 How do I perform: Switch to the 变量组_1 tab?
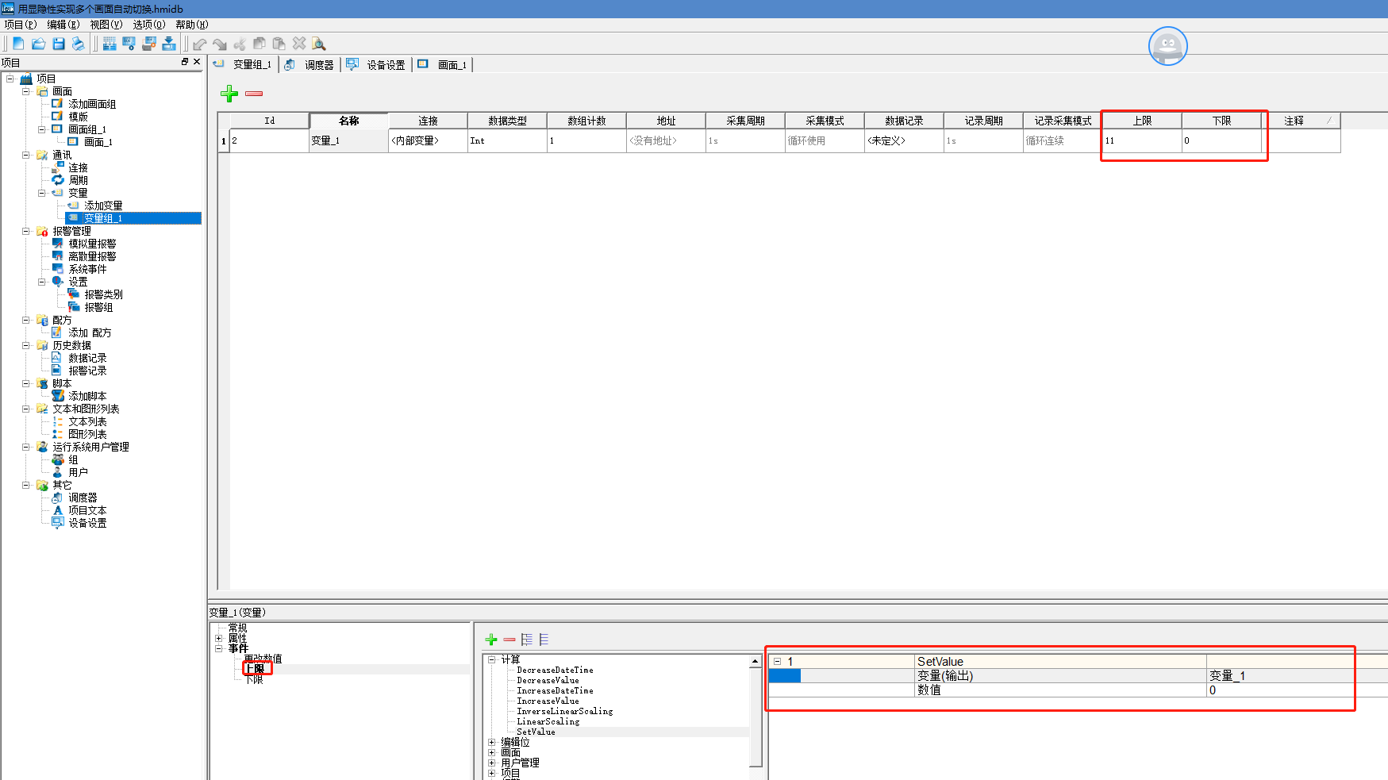tap(244, 65)
